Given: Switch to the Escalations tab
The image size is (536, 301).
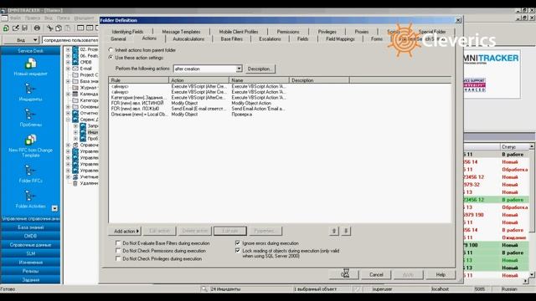Looking at the screenshot, I should coord(270,39).
